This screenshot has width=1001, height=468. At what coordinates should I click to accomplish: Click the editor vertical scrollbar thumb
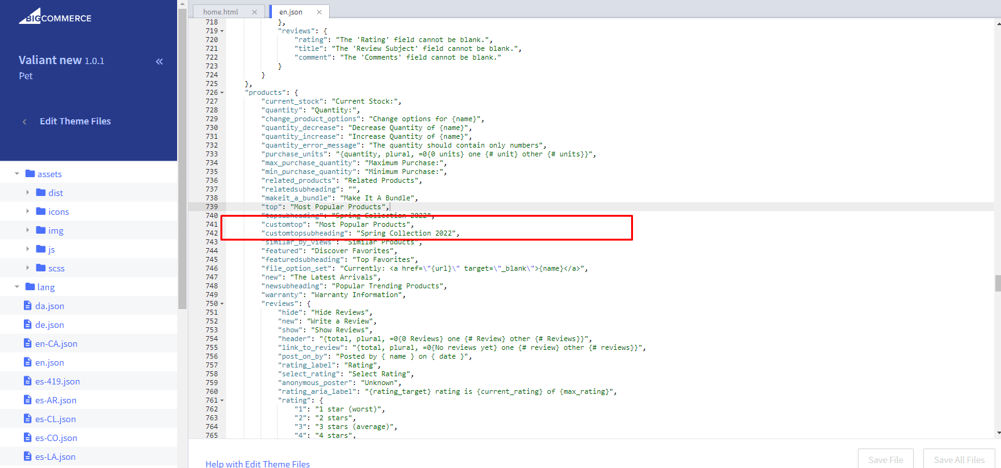[998, 283]
